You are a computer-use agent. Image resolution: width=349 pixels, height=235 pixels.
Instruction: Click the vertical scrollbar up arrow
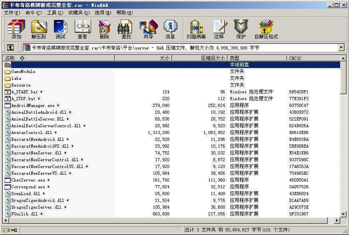tap(343, 58)
